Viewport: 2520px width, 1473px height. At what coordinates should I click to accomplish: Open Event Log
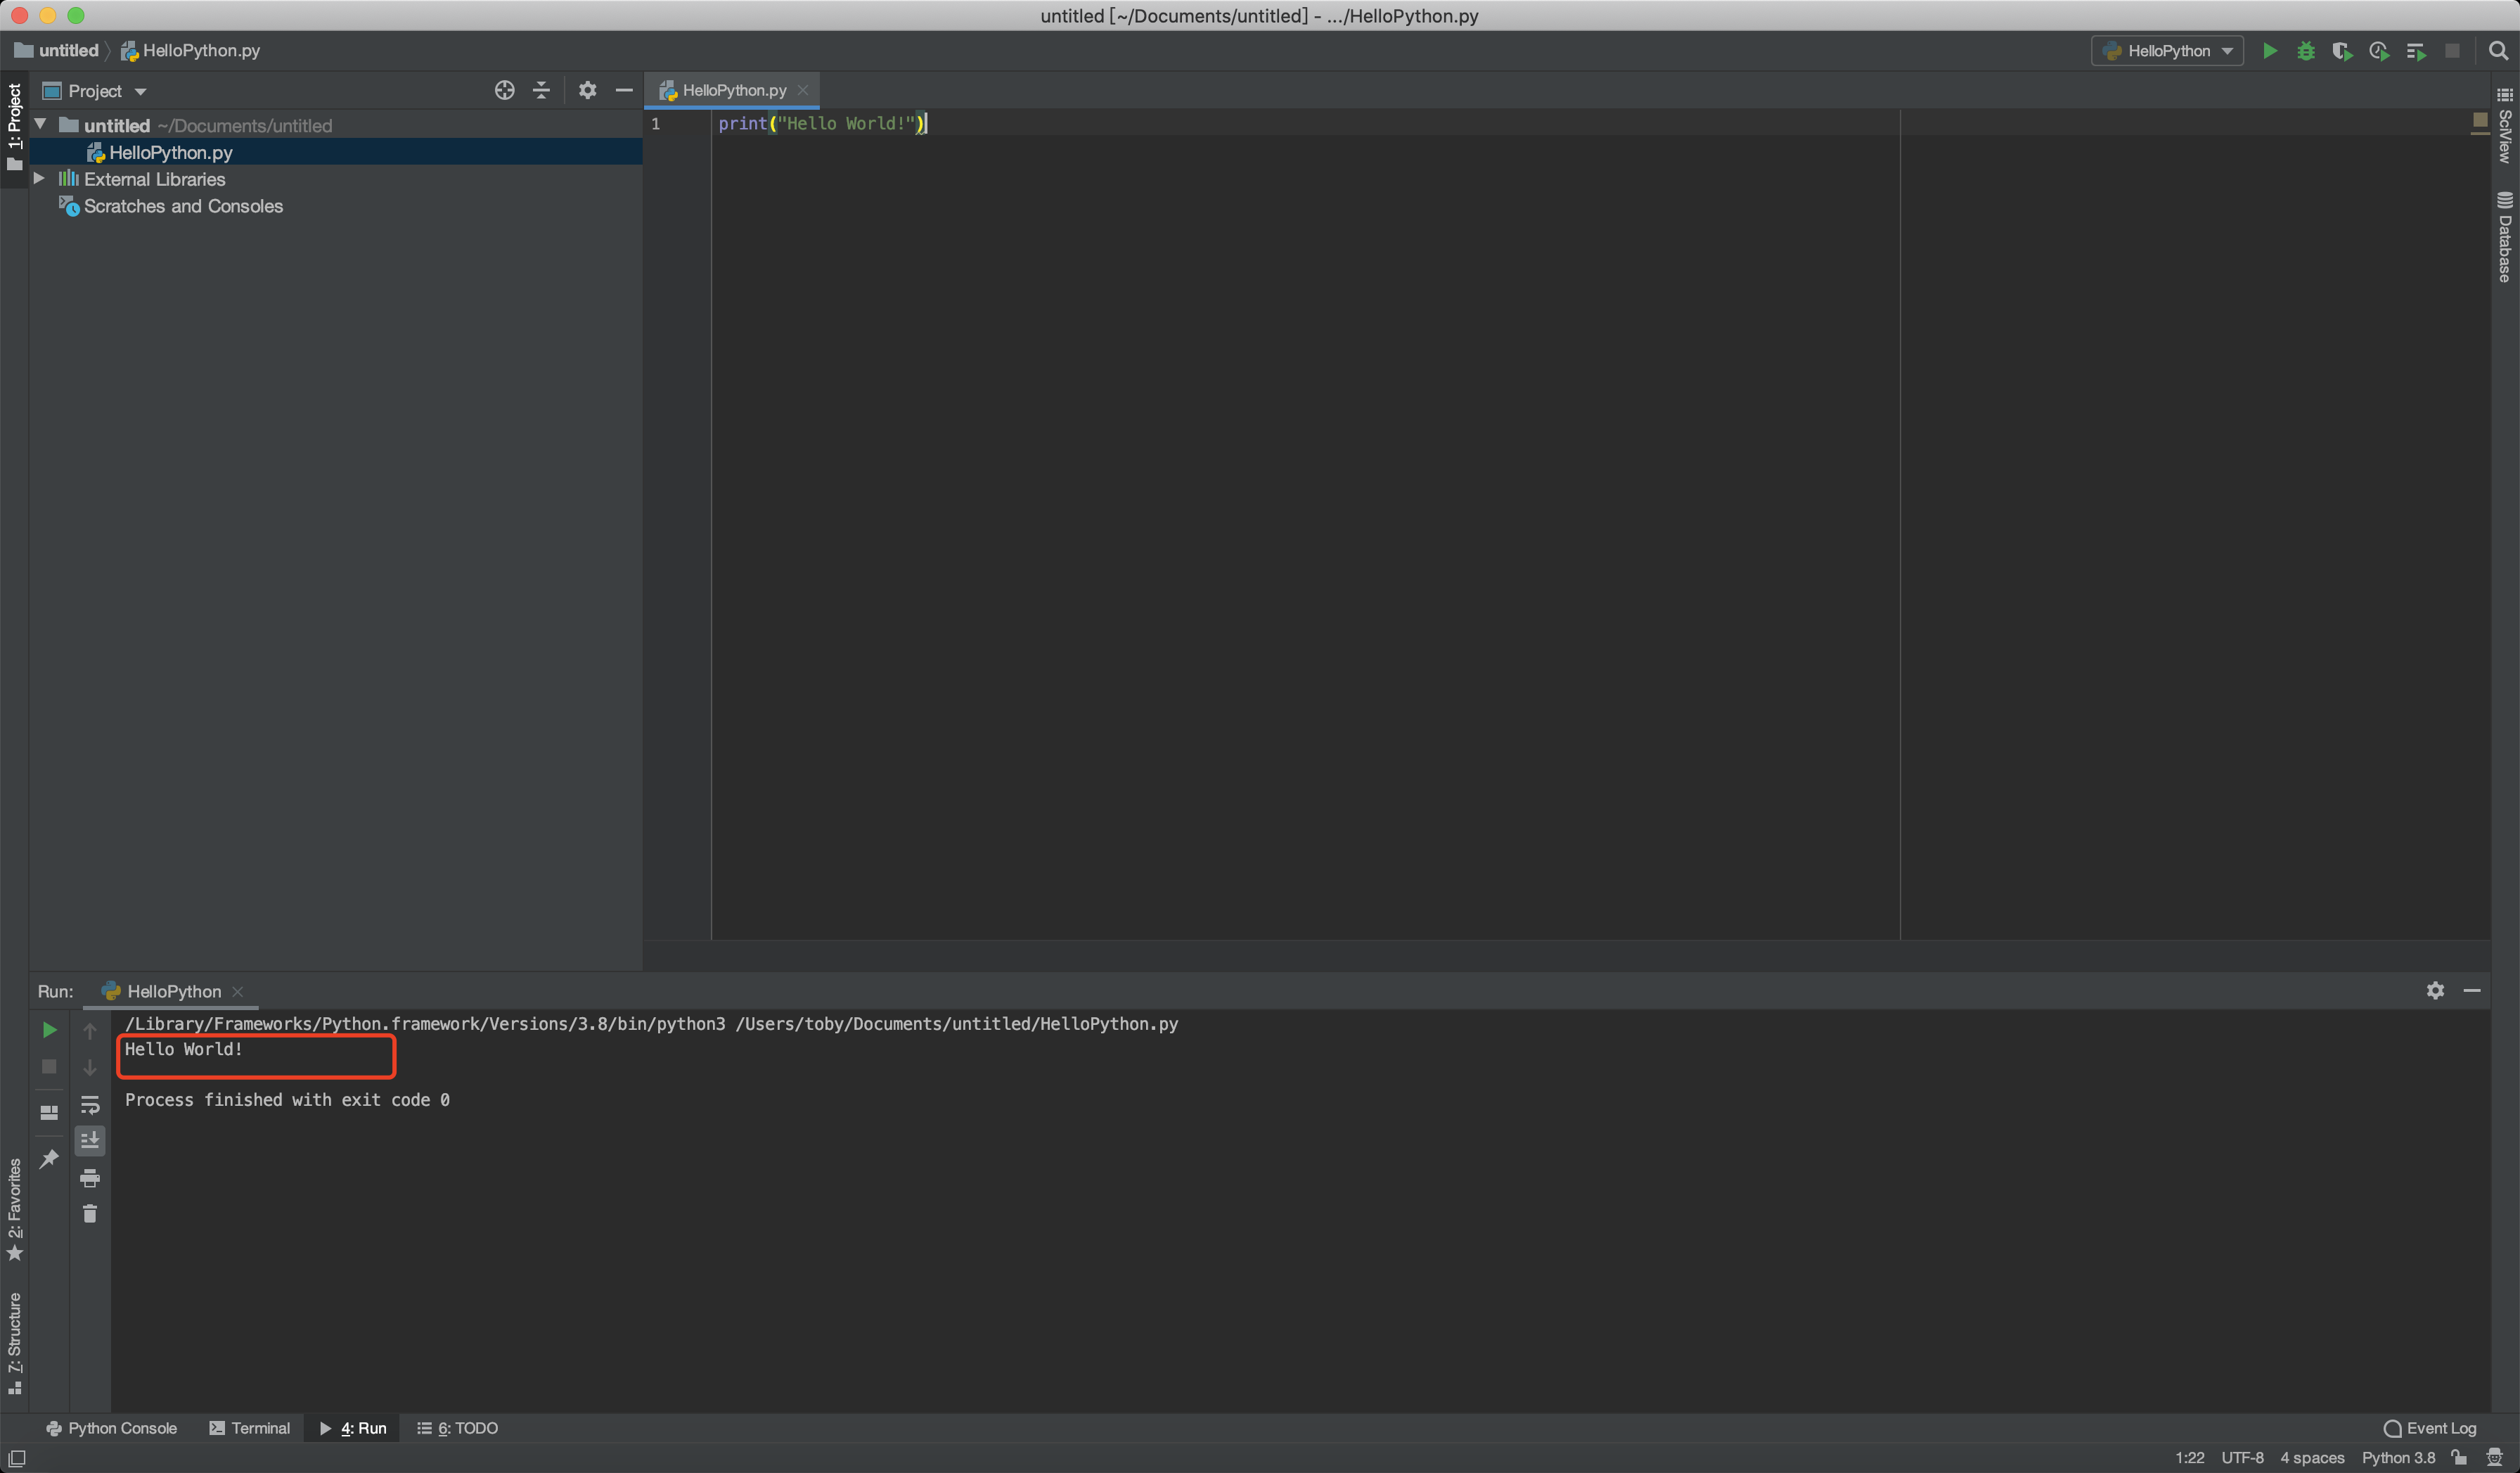point(2430,1428)
